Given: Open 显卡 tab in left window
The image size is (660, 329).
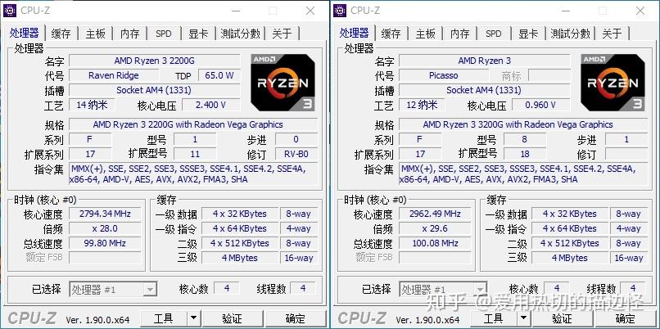Looking at the screenshot, I should (x=198, y=34).
